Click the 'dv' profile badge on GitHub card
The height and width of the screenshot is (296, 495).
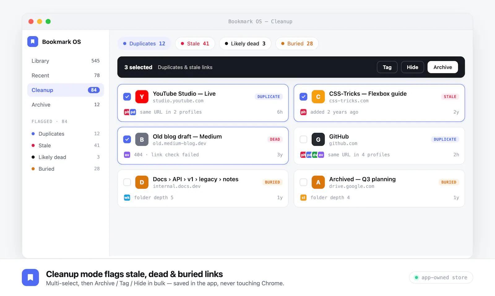[315, 155]
